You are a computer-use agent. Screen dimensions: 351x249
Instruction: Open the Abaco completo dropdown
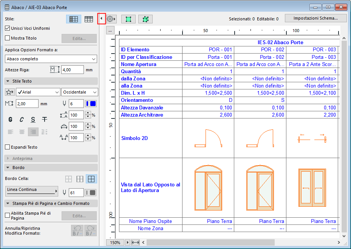point(51,59)
